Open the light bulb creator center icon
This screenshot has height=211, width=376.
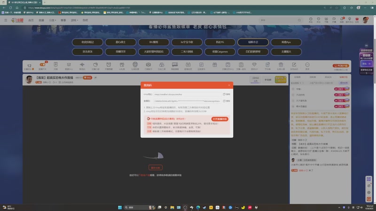pos(349,19)
